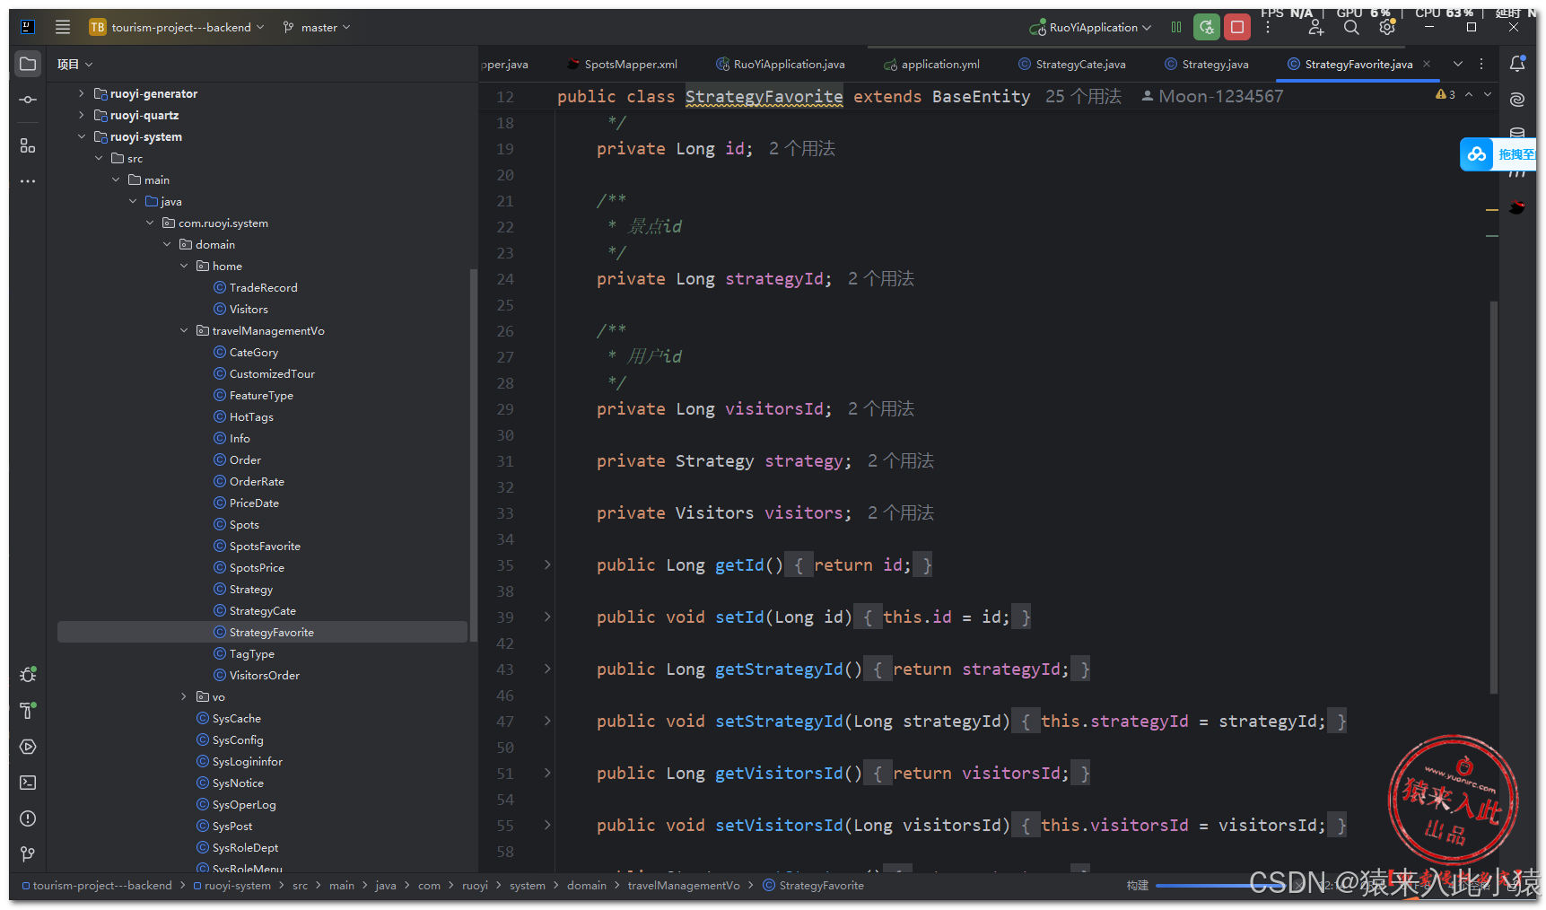
Task: Open the main hamburger menu
Action: coord(63,27)
